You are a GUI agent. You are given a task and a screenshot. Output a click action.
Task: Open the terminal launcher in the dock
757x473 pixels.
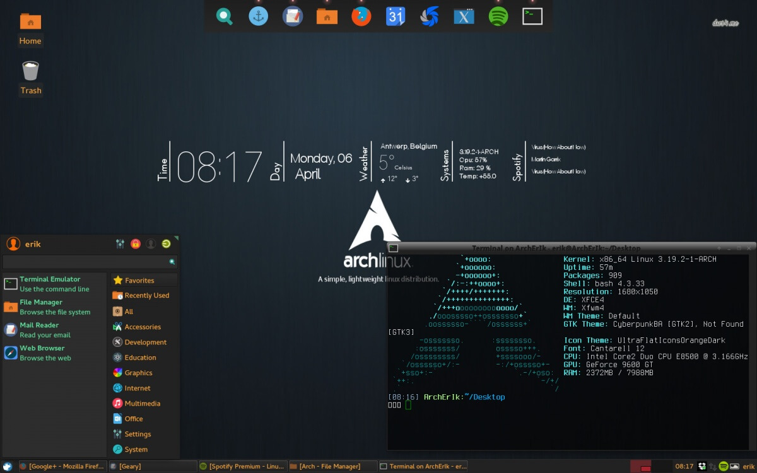pyautogui.click(x=532, y=16)
